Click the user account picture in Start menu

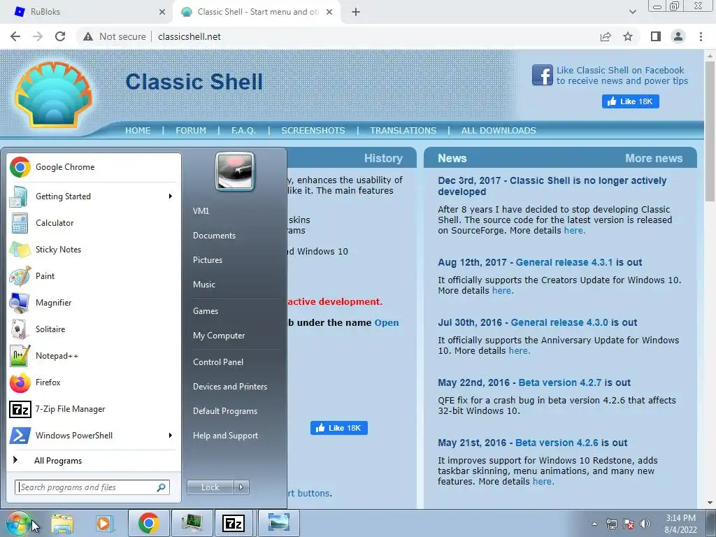click(x=235, y=171)
